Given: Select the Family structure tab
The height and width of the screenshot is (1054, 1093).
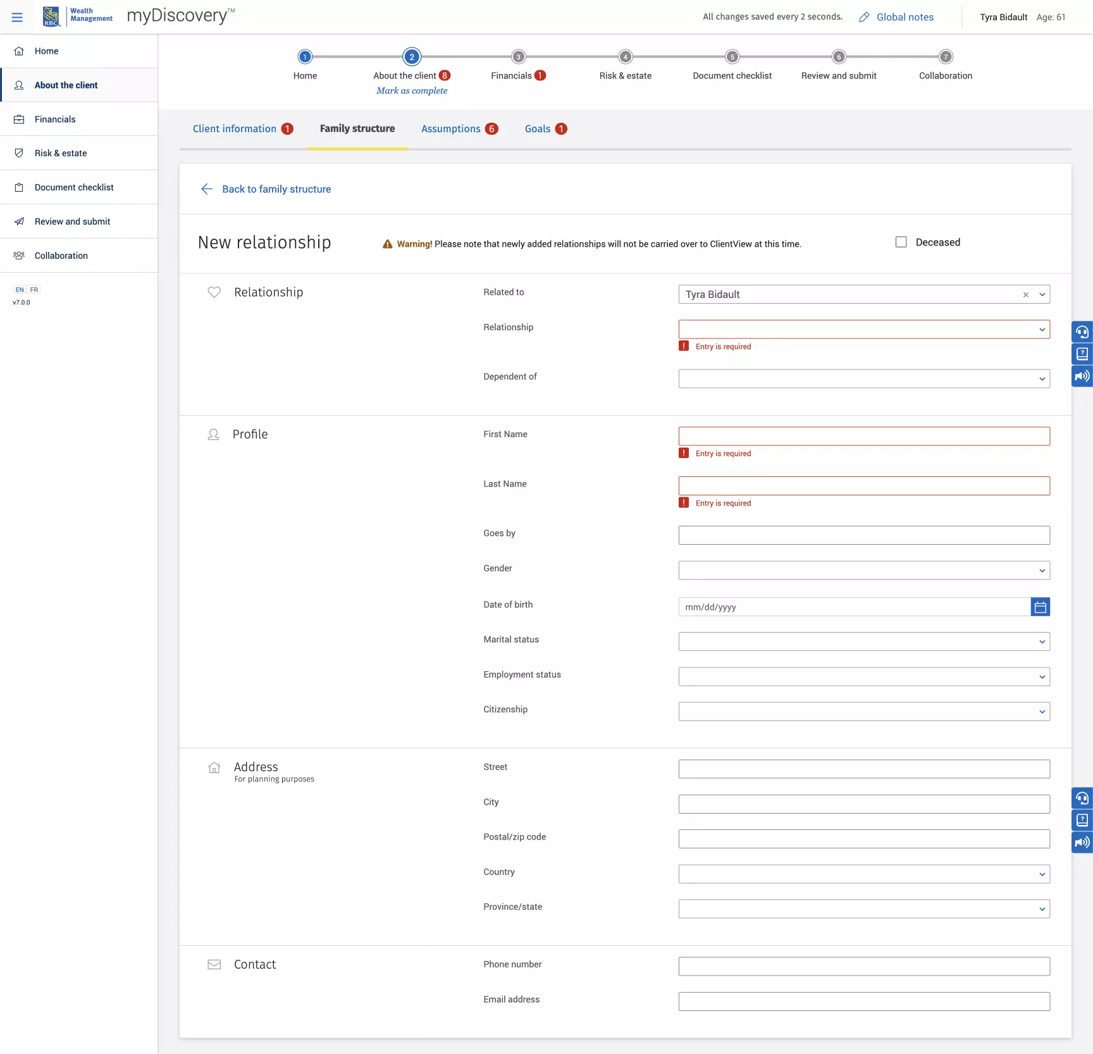Looking at the screenshot, I should point(357,129).
